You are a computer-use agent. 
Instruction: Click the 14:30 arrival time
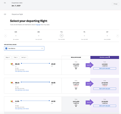(53, 101)
